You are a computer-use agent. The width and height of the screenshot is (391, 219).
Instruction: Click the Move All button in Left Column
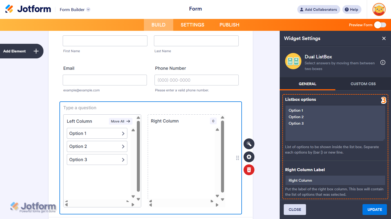(120, 121)
